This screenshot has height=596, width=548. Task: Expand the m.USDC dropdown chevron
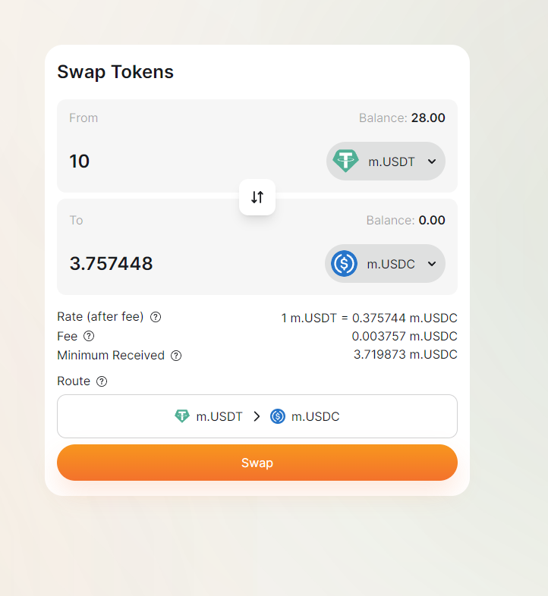(431, 264)
